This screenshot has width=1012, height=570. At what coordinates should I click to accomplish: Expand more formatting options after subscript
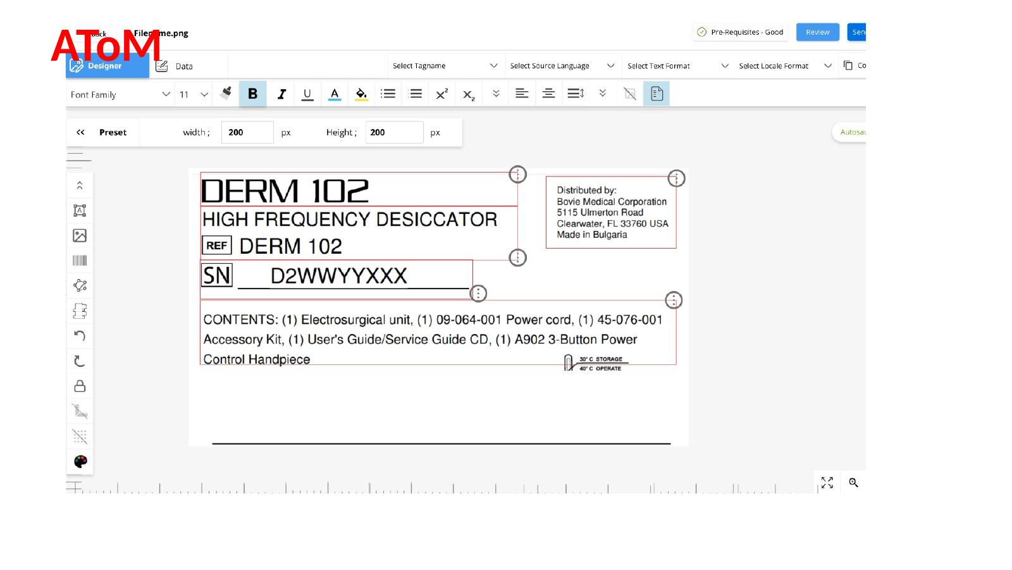click(x=496, y=93)
